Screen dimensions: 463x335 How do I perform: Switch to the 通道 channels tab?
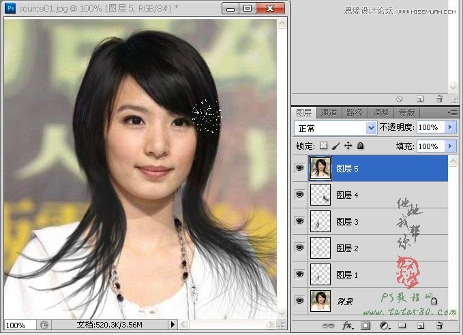329,112
